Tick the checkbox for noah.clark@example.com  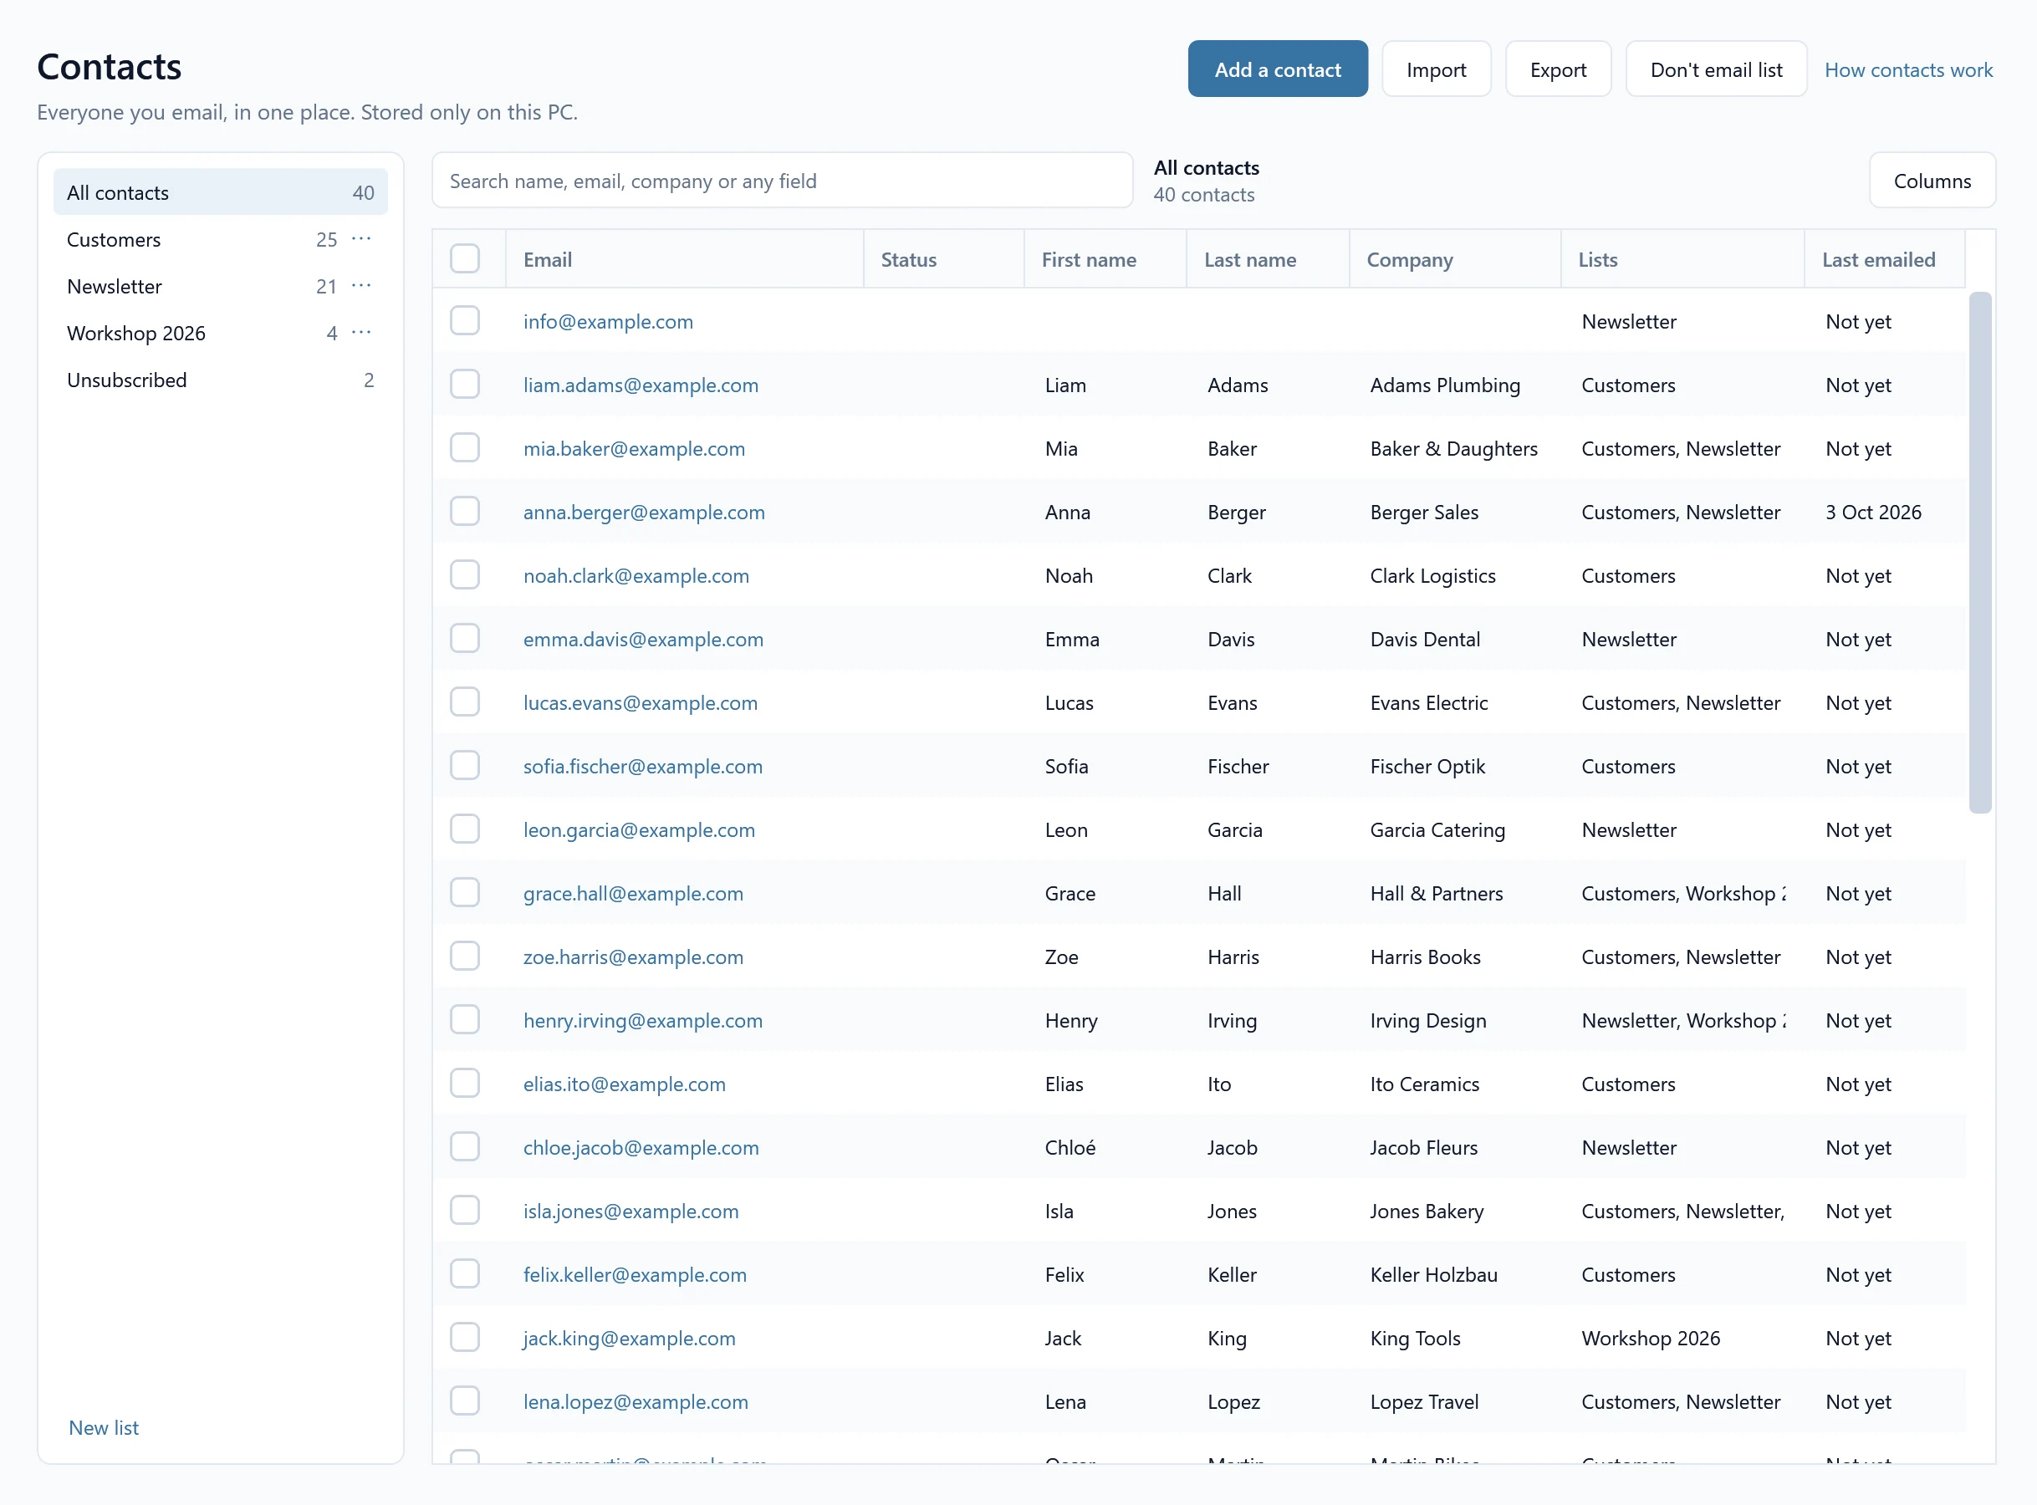click(x=465, y=575)
